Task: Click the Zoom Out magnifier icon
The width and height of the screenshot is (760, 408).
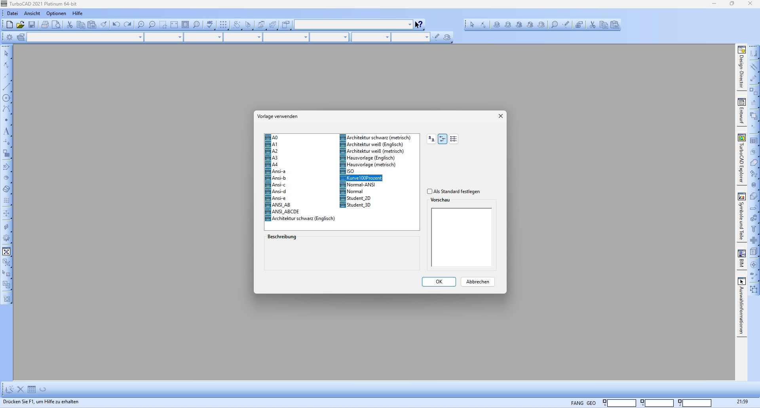Action: click(152, 25)
